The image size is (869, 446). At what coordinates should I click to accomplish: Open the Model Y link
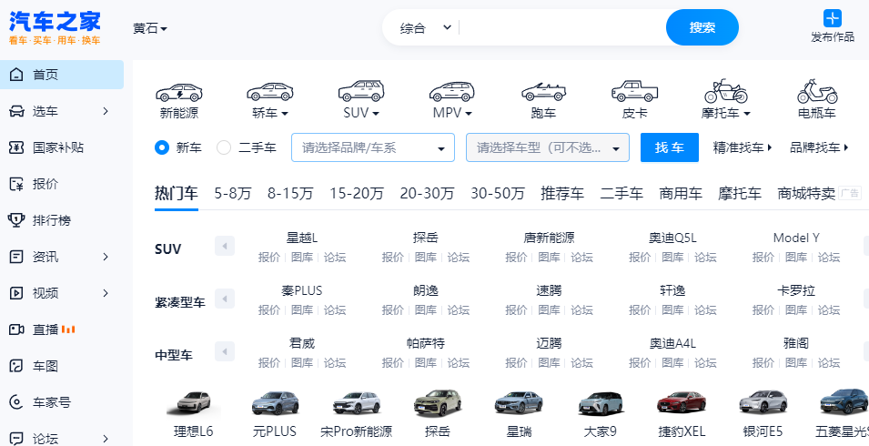point(796,238)
